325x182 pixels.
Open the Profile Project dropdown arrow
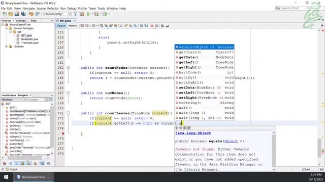pos(109,14)
